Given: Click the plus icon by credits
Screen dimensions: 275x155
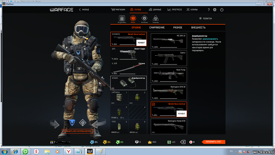Looking at the screenshot, I should tap(183, 142).
